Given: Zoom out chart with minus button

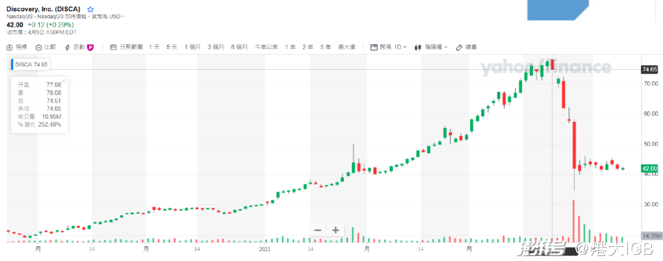Looking at the screenshot, I should point(318,230).
